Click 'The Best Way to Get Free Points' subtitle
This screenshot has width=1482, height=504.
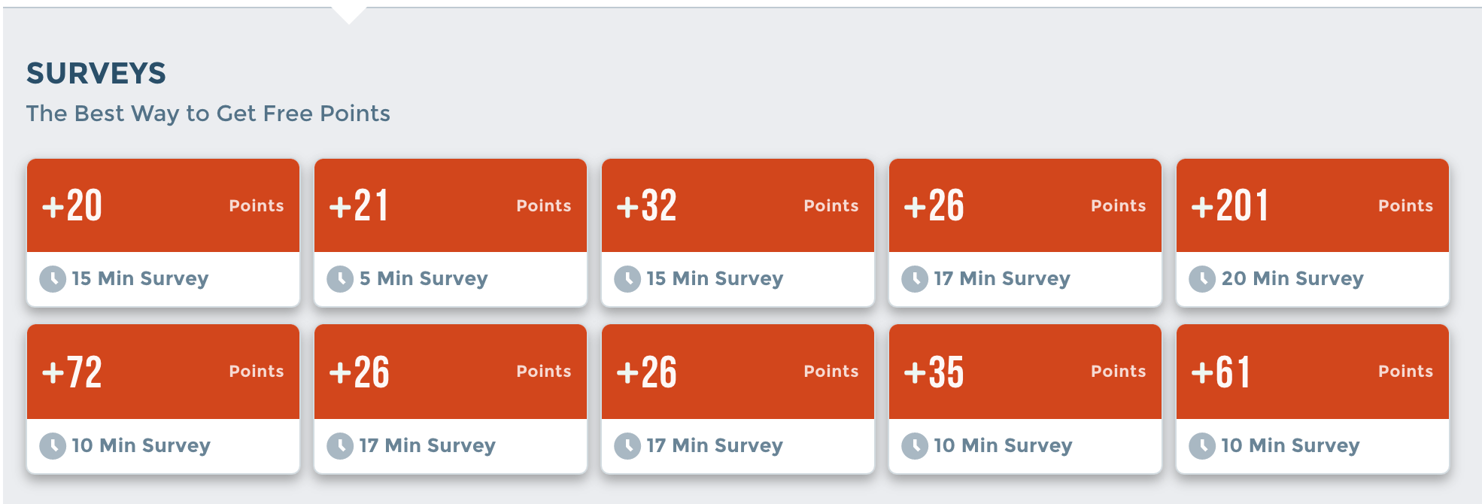pos(208,114)
